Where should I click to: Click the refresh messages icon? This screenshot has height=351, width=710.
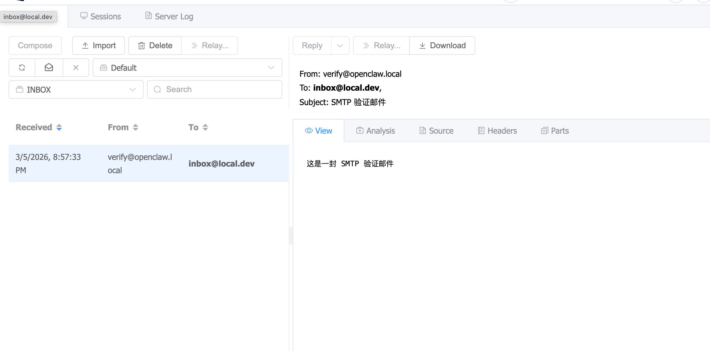click(22, 68)
